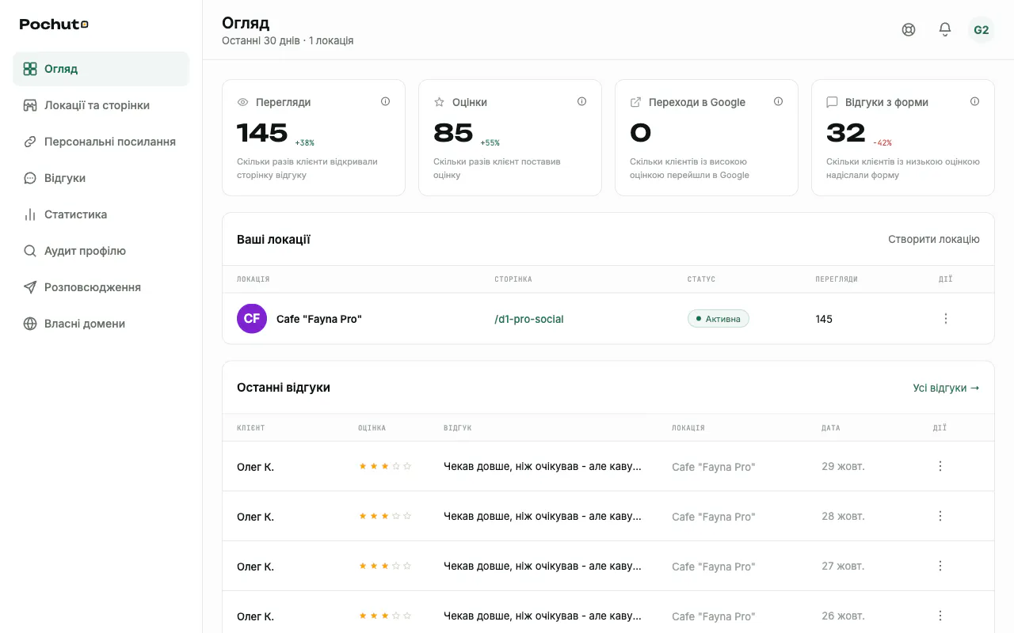Image resolution: width=1014 pixels, height=633 pixels.
Task: Click the Оцінка column header in reviews table
Action: point(372,428)
